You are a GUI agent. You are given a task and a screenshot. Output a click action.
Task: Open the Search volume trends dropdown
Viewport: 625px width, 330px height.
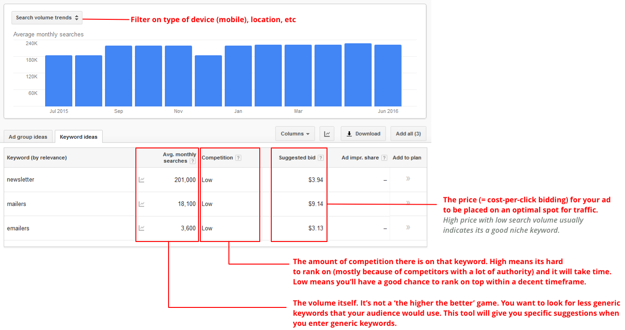(x=47, y=18)
